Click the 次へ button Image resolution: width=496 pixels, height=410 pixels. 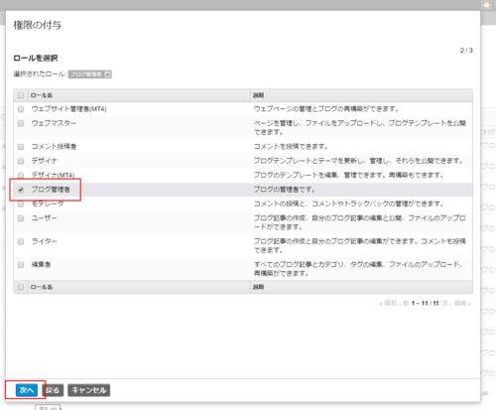27,390
